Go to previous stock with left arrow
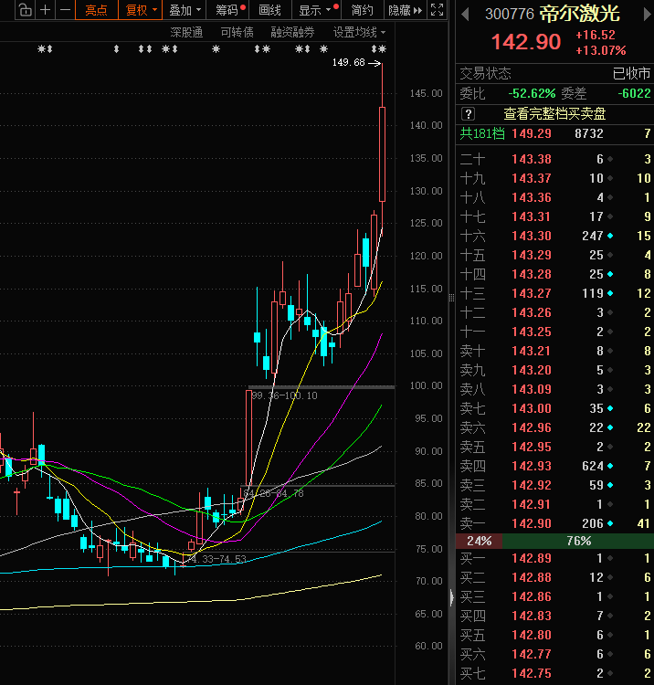Screen dimensions: 654x685 click(x=465, y=15)
